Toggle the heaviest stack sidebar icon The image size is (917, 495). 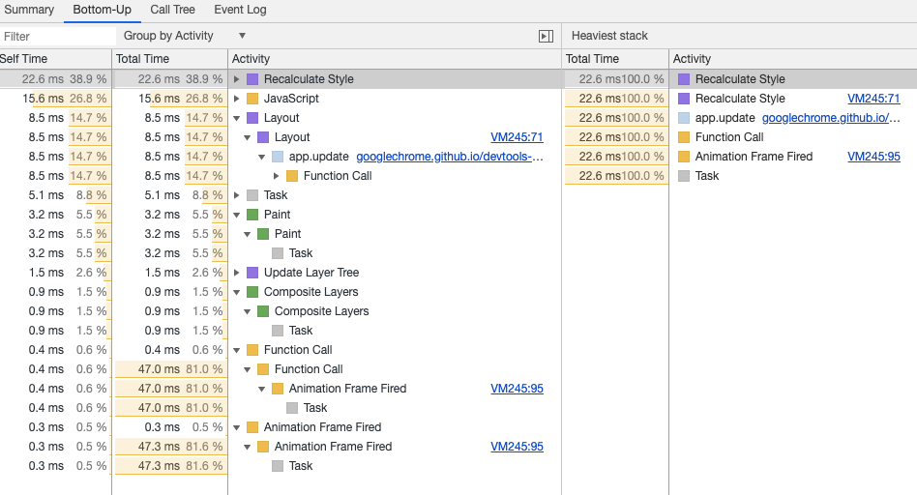(x=546, y=36)
